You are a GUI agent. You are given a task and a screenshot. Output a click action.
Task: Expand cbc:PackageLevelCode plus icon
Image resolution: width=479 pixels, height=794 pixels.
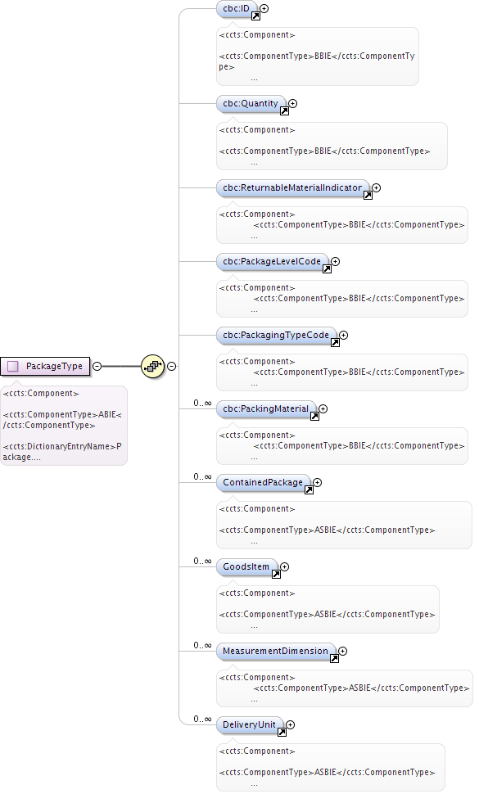[335, 261]
